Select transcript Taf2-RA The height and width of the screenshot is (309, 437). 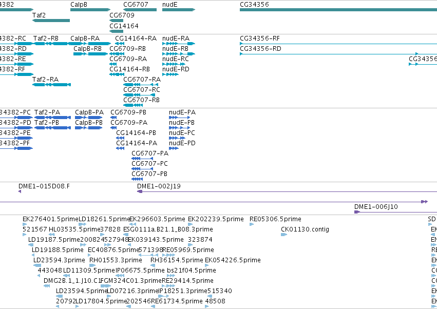tap(51, 85)
